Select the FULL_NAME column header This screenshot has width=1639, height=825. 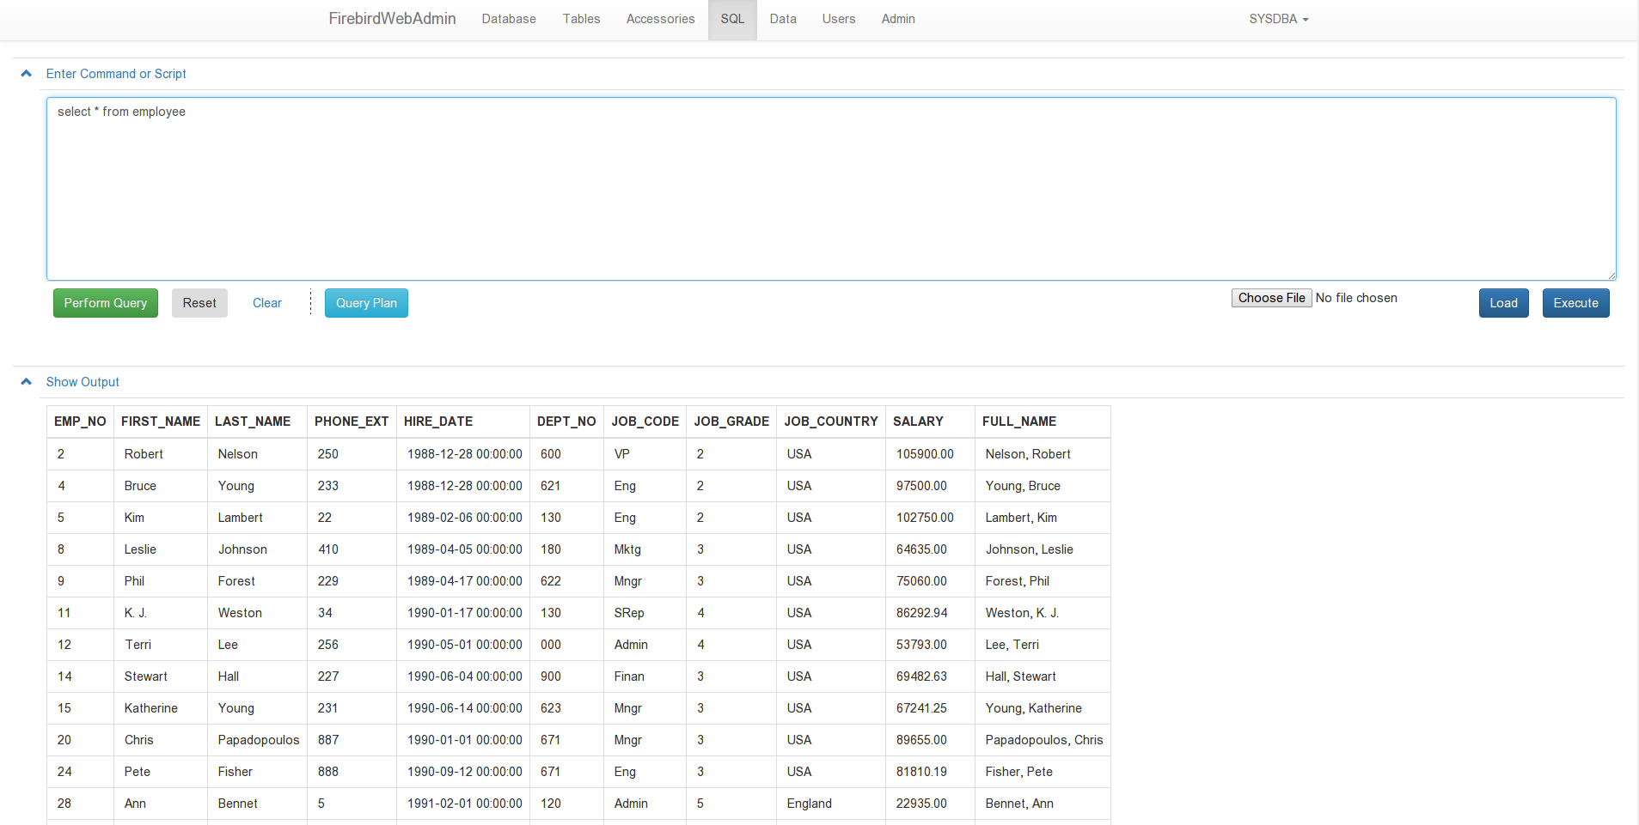click(x=1018, y=422)
